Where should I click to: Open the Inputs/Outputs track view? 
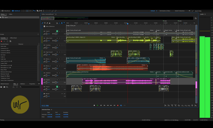click(x=43, y=23)
